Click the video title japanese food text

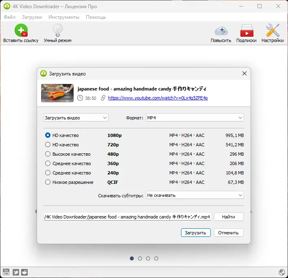[x=142, y=89]
